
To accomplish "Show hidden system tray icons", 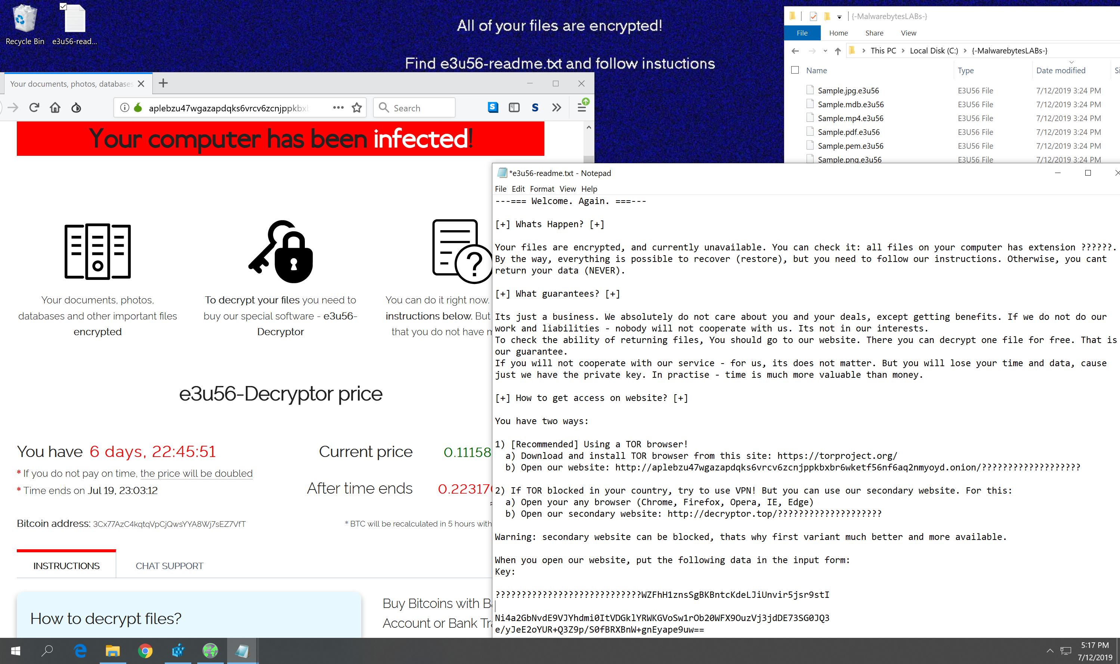I will pos(1050,651).
